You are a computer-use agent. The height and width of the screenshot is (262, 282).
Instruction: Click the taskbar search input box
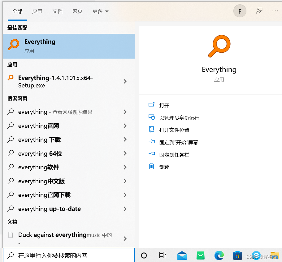[x=69, y=255]
